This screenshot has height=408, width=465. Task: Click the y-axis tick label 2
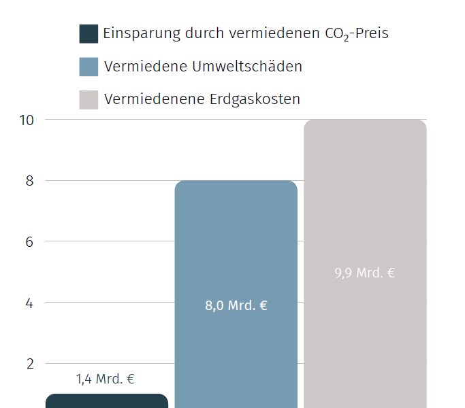tap(30, 364)
